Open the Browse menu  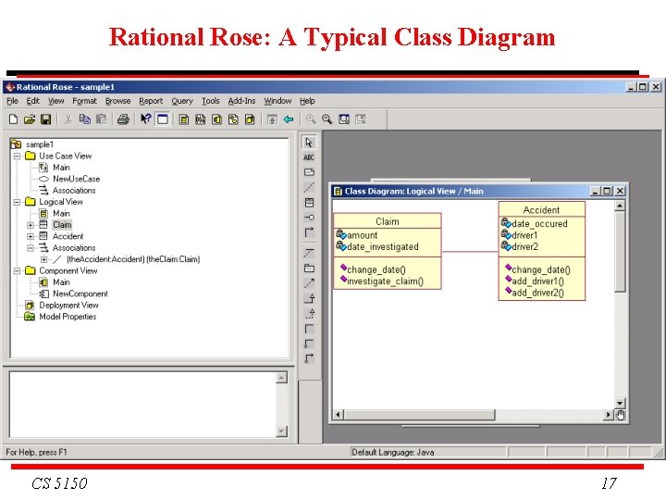pyautogui.click(x=117, y=101)
